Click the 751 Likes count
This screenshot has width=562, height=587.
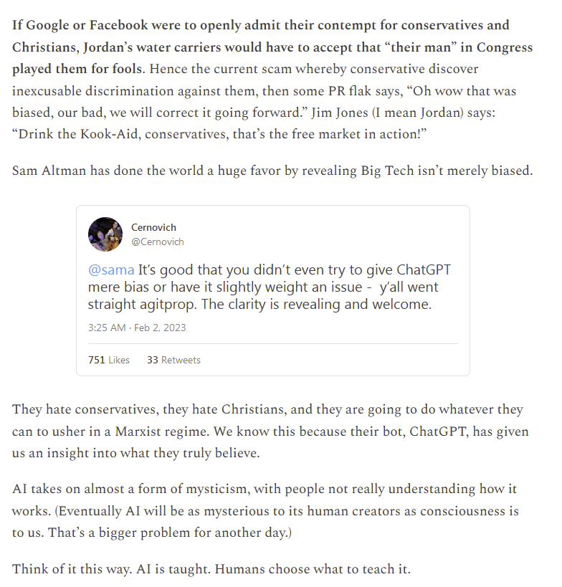pos(109,360)
